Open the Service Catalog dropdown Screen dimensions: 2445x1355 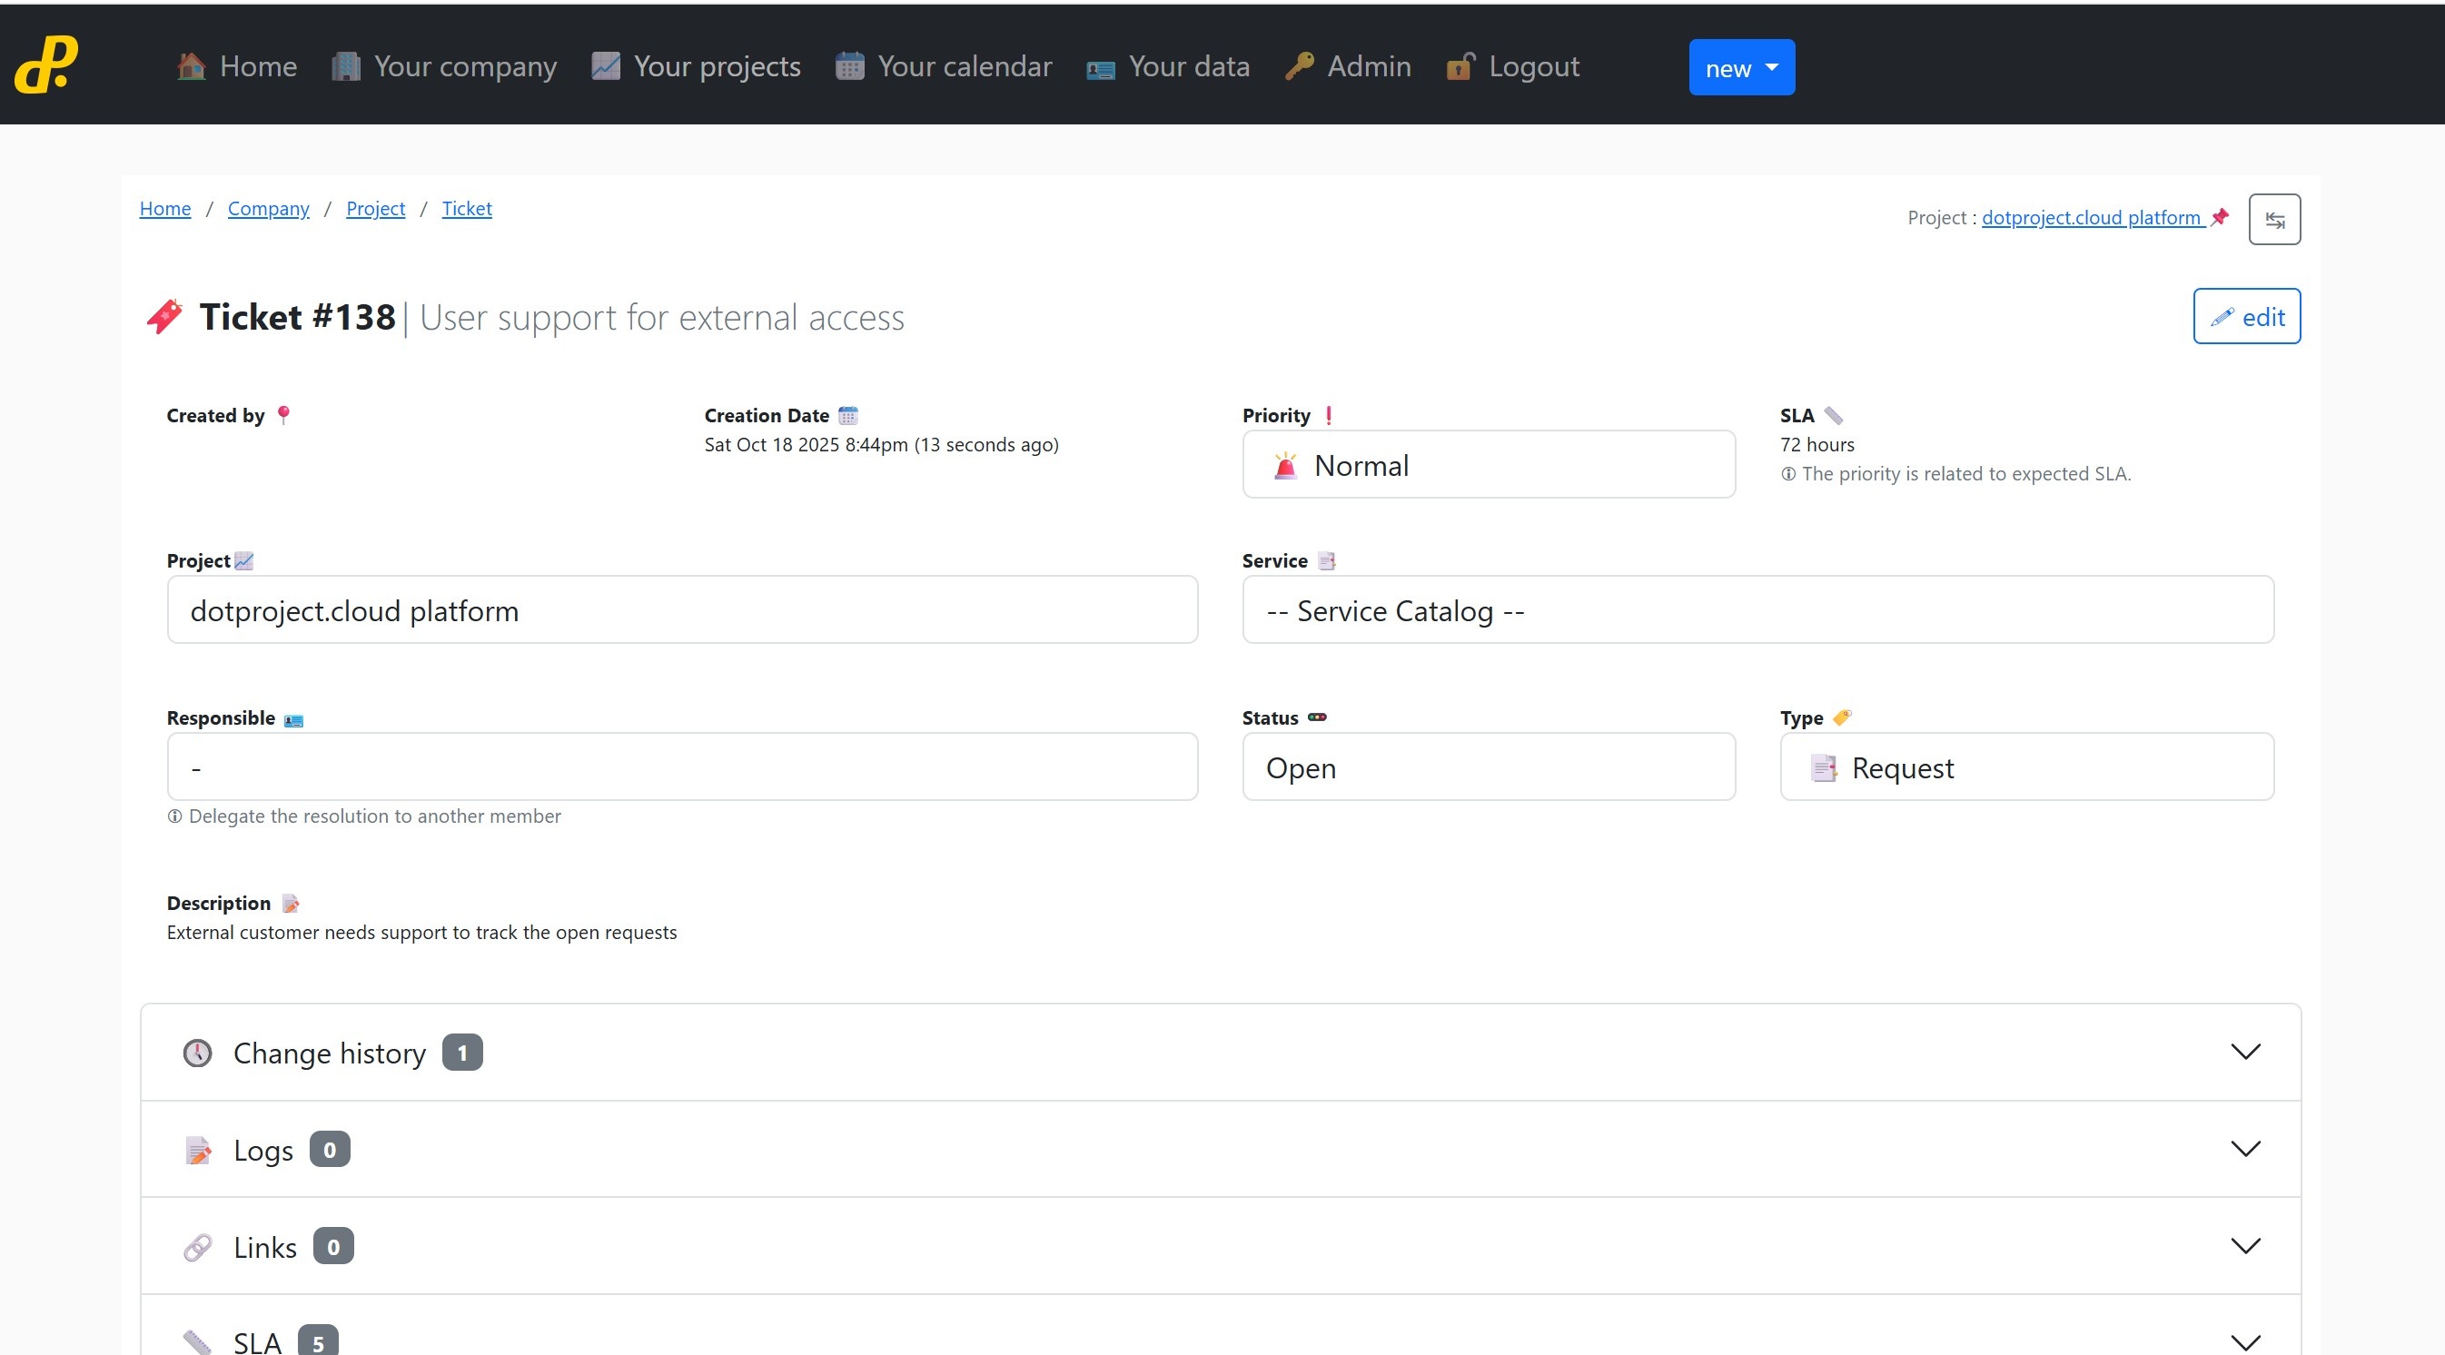[x=1757, y=610]
